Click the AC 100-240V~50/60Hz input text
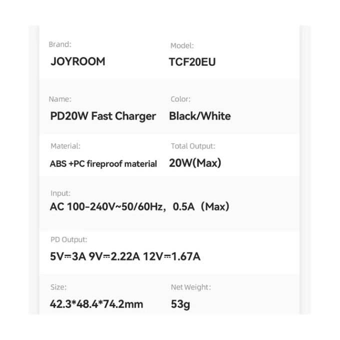340x340 pixels. 108,206
